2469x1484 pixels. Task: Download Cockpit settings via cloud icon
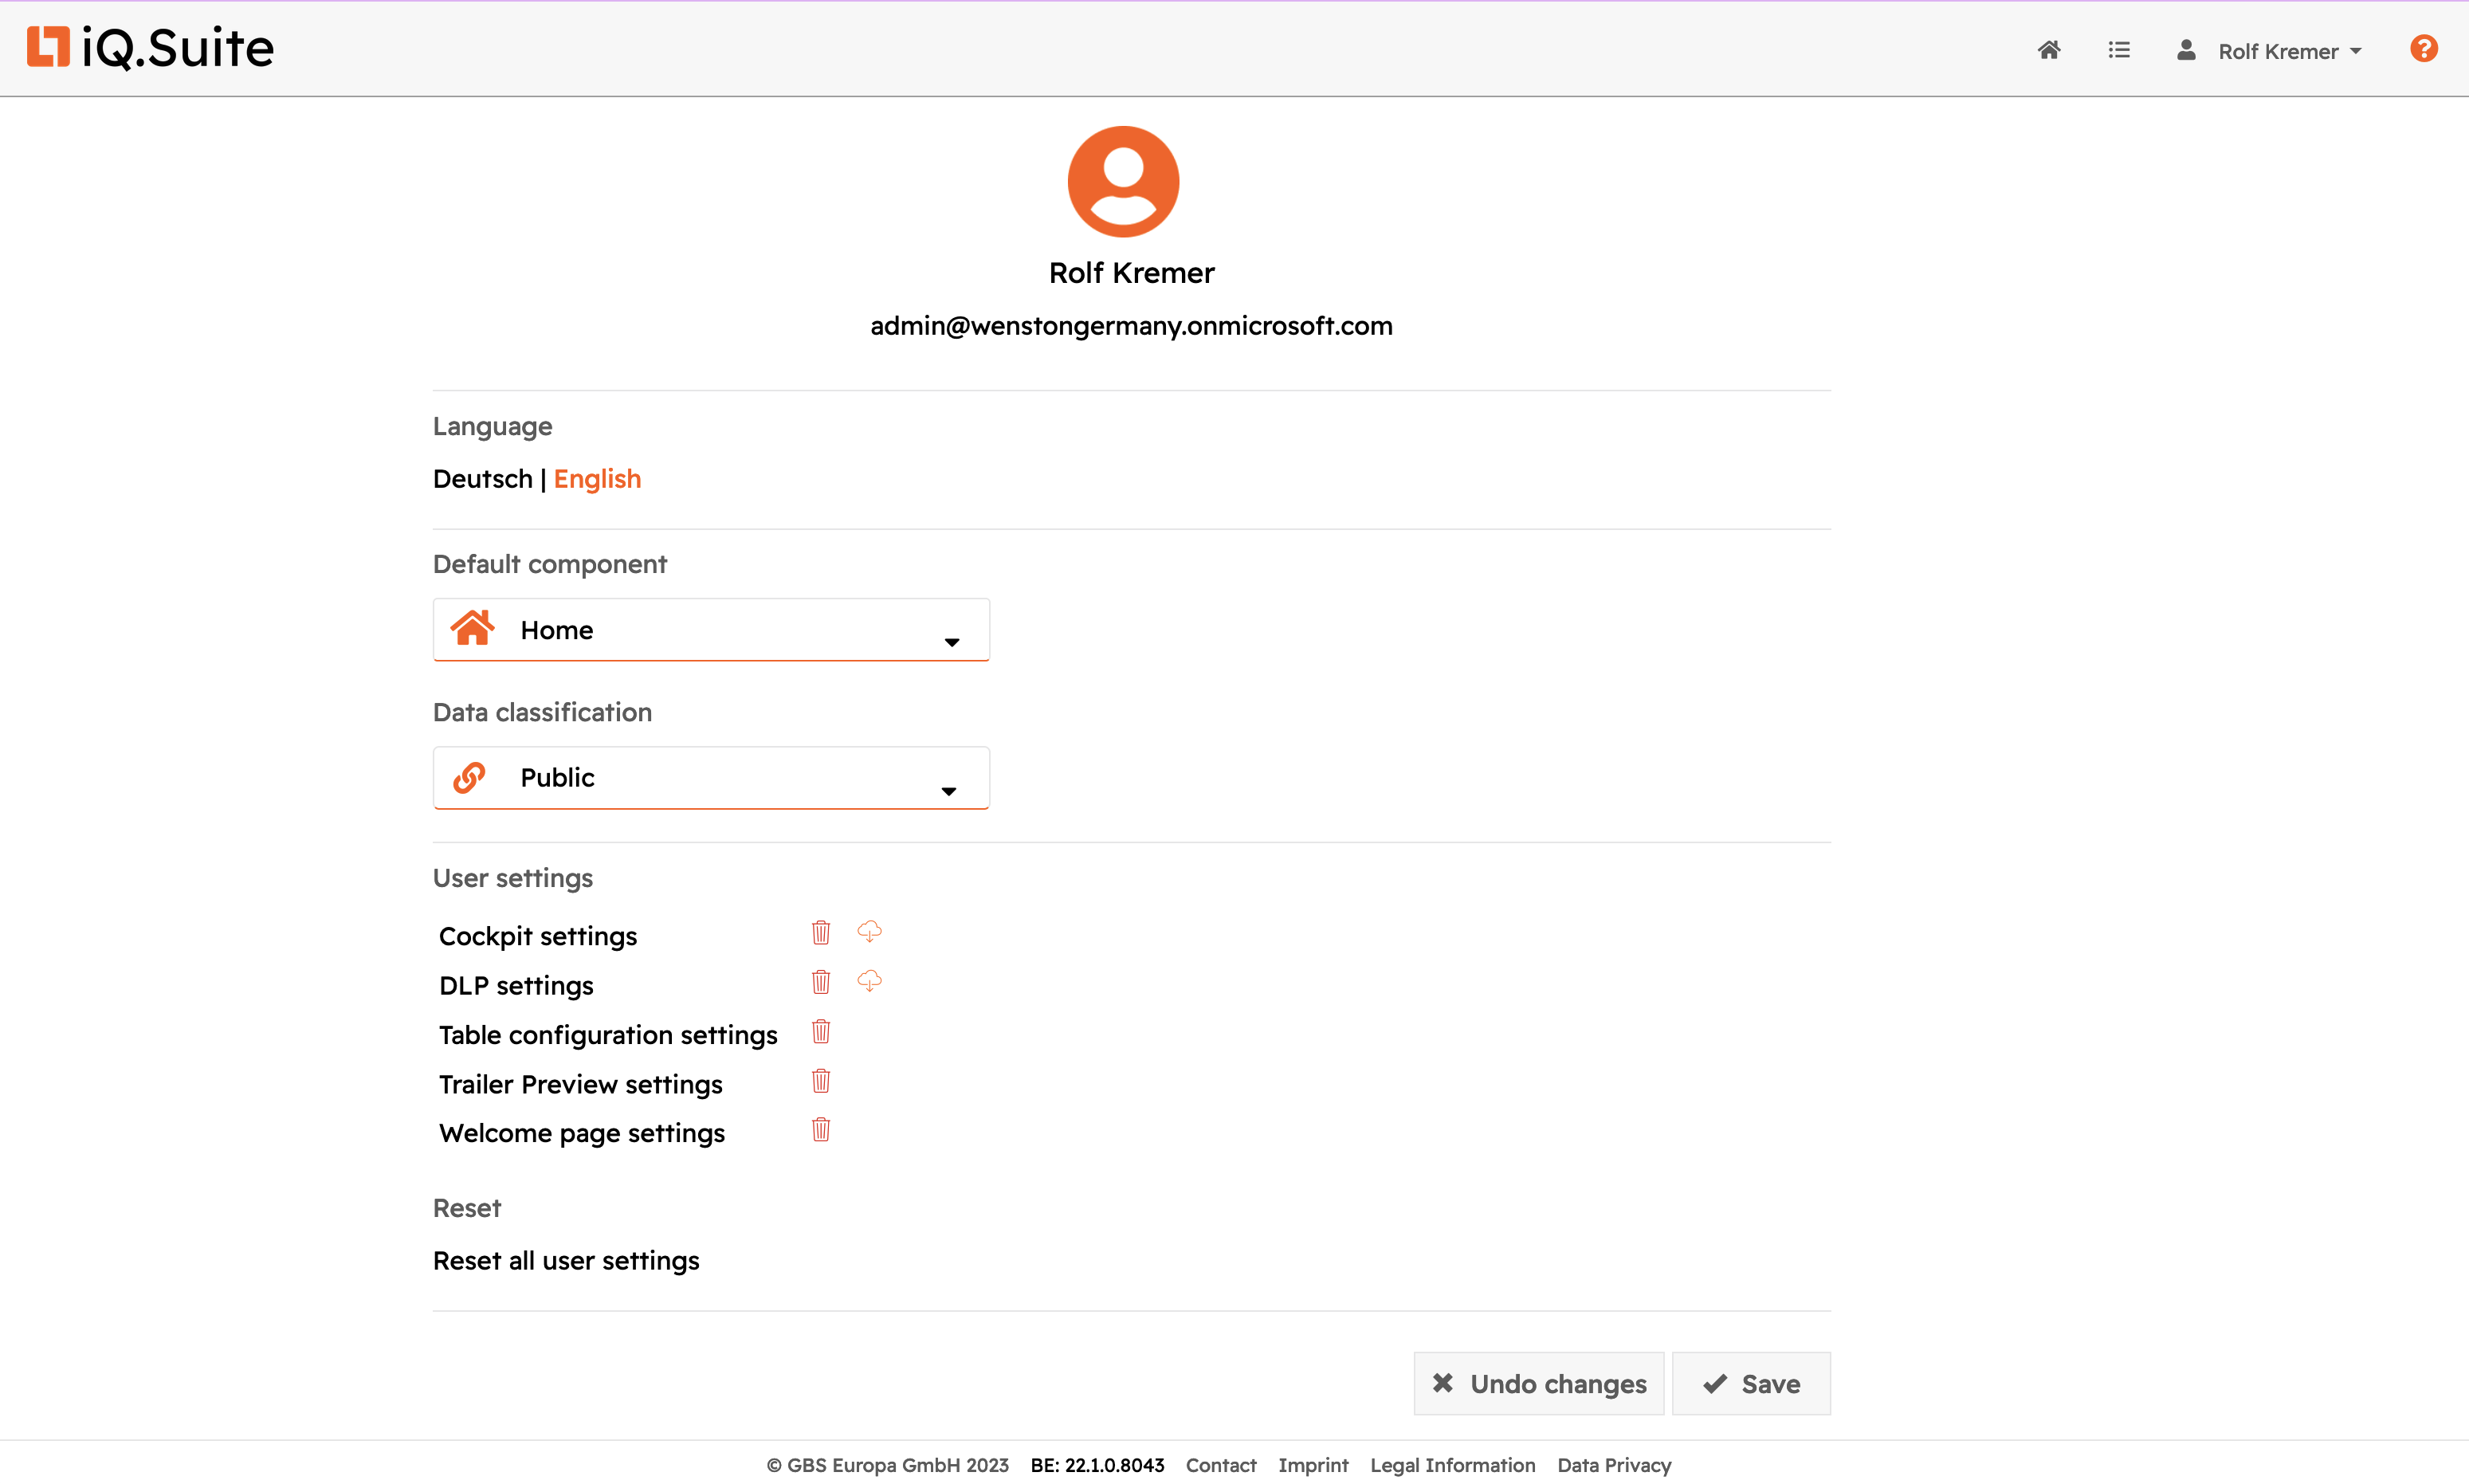coord(869,931)
